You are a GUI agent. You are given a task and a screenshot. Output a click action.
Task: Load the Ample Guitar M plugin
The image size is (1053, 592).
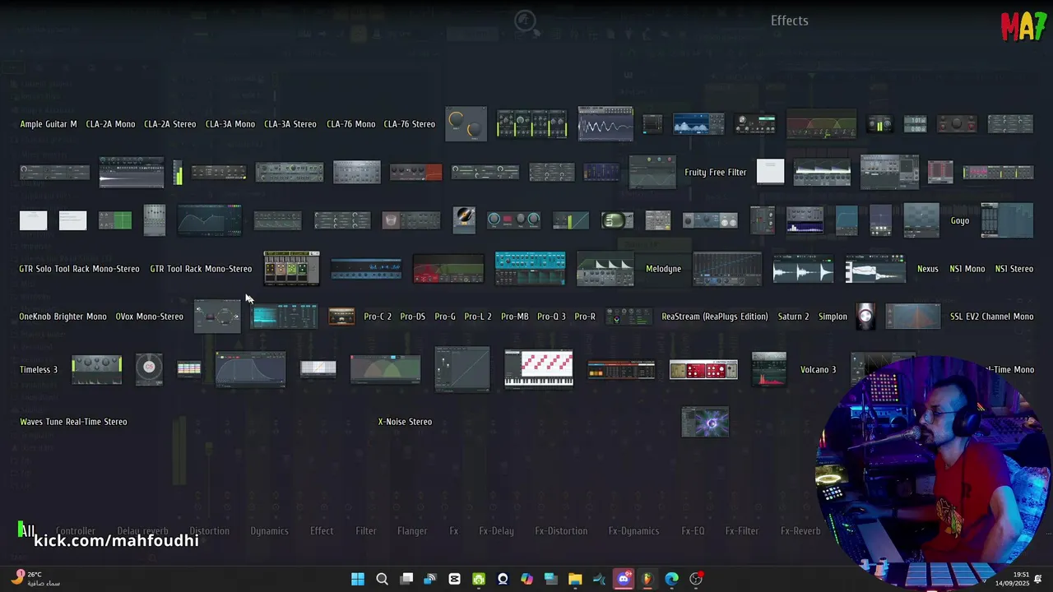coord(49,124)
